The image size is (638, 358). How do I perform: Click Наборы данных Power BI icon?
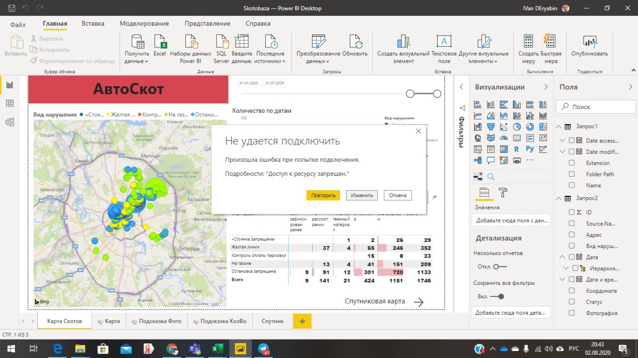191,42
